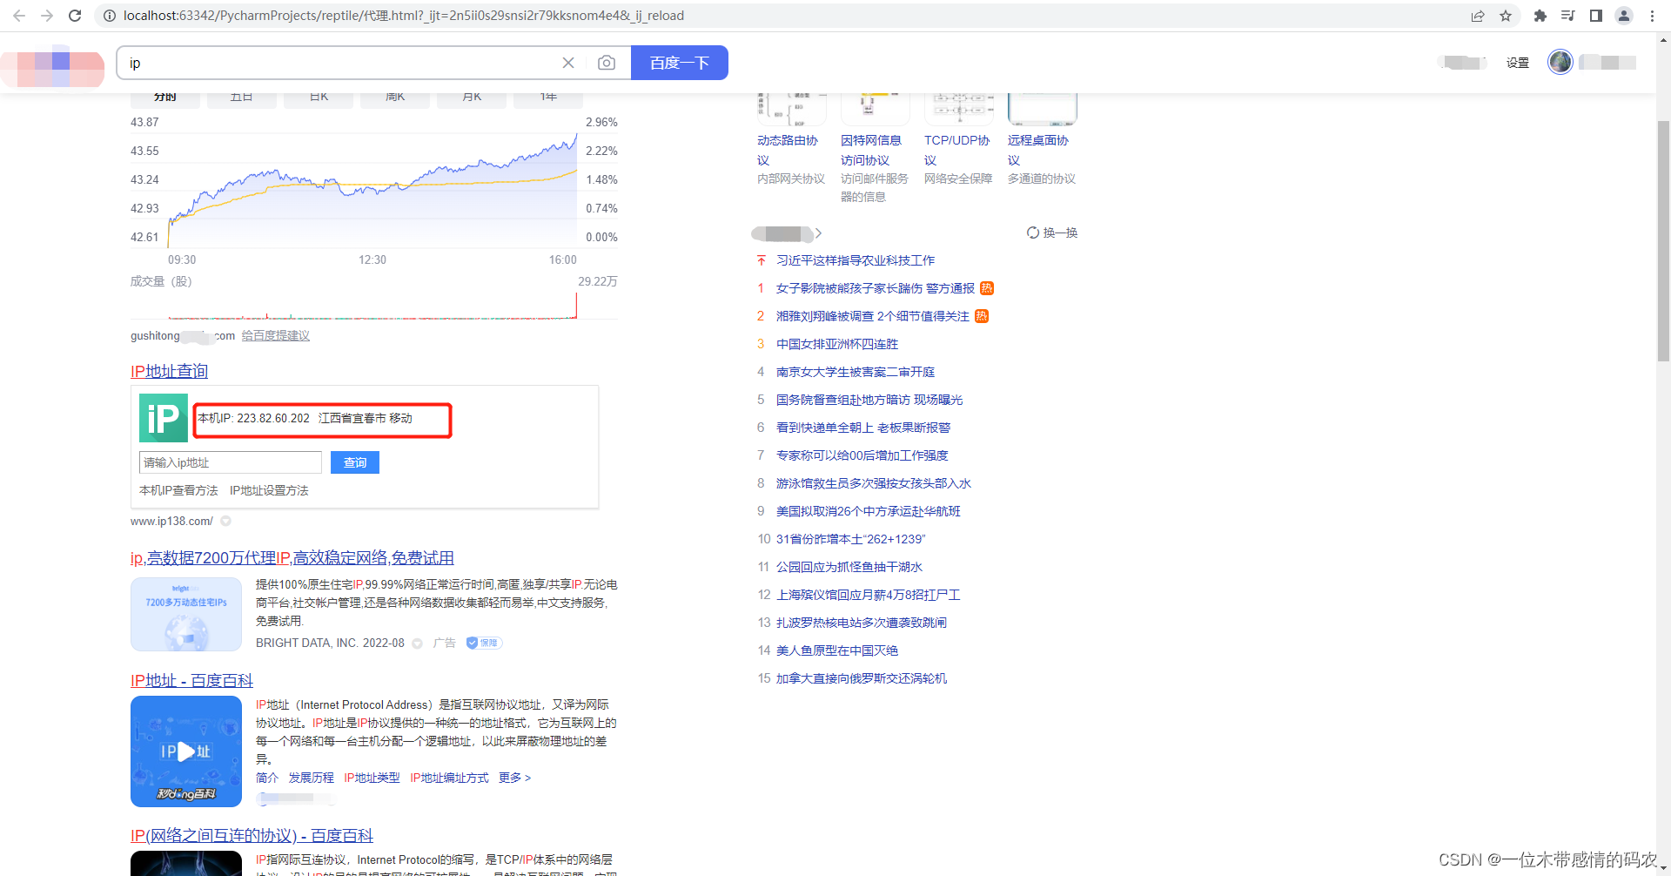This screenshot has width=1671, height=876.
Task: Click the 换一换 refresh icon
Action: [1033, 232]
